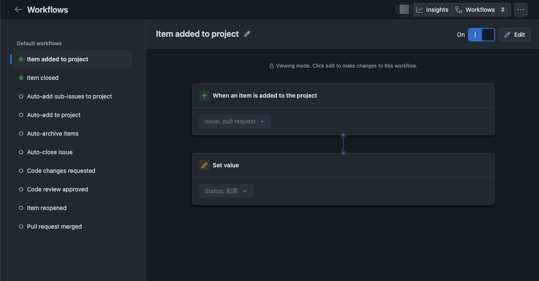
Task: Click the back arrow next to Workflows
Action: pyautogui.click(x=18, y=9)
